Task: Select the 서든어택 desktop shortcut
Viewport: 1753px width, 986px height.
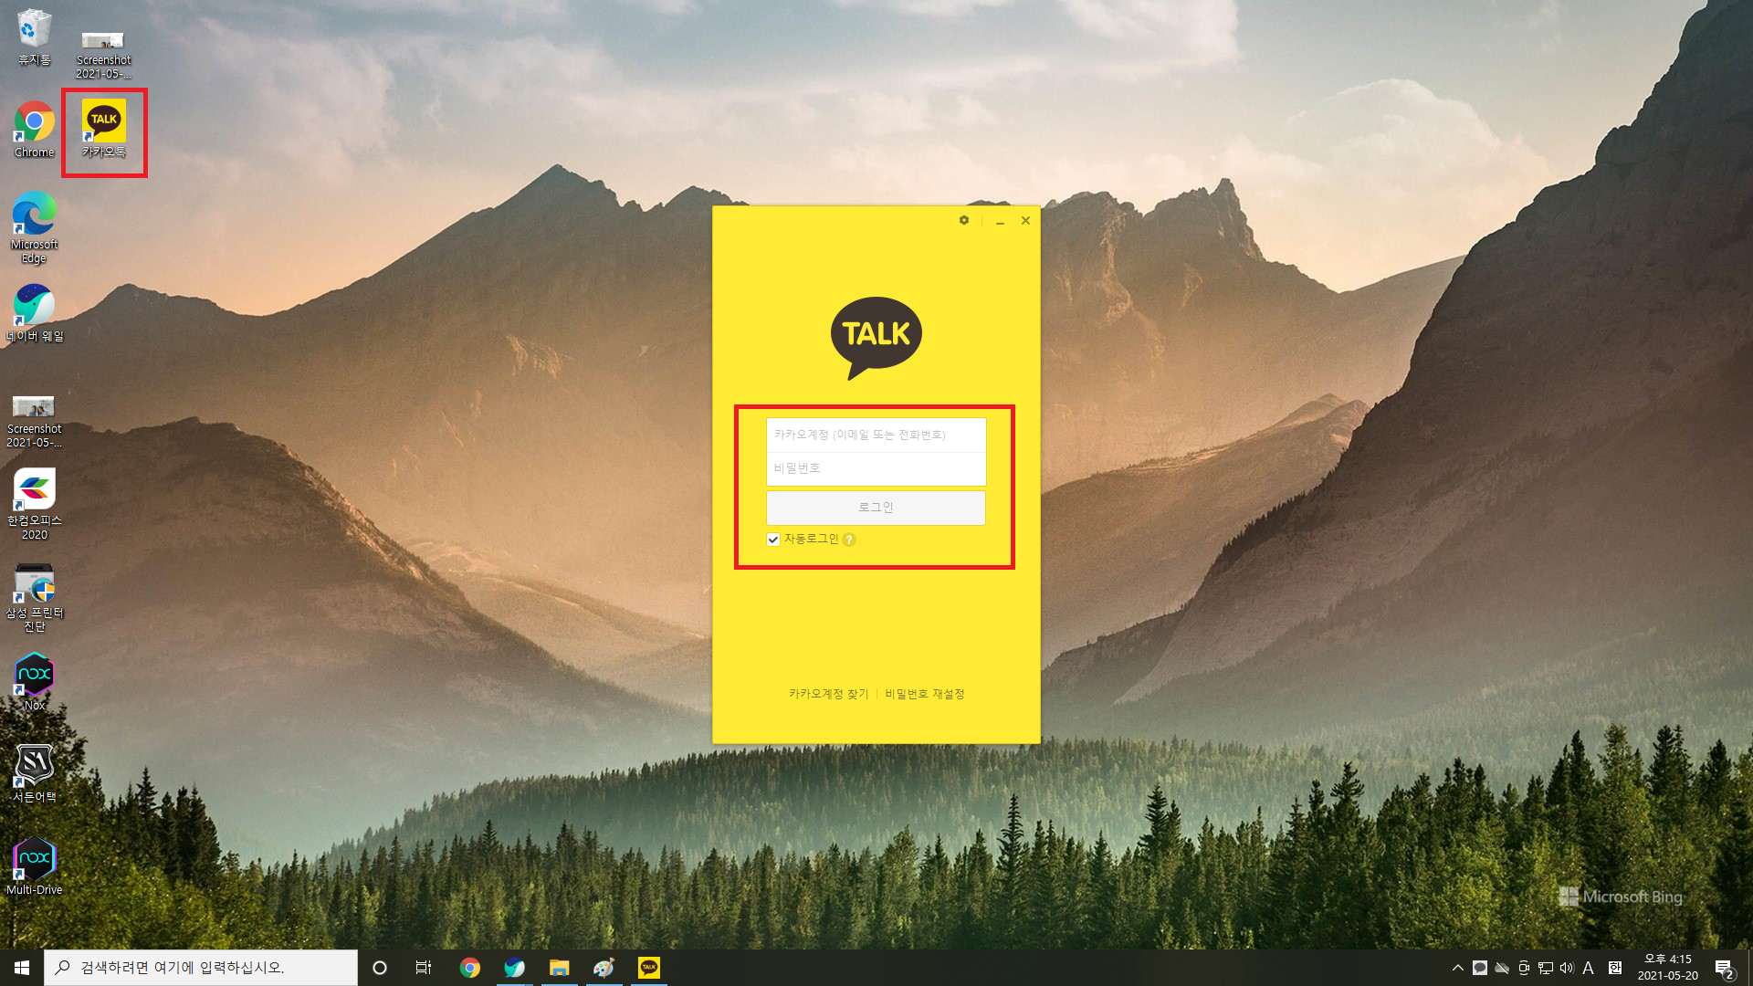Action: (35, 774)
